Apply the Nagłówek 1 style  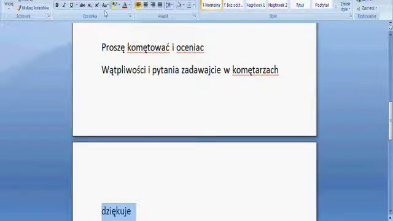coord(255,5)
